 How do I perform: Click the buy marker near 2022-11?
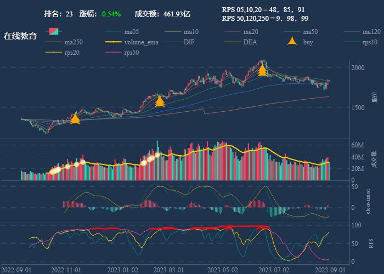(x=75, y=118)
